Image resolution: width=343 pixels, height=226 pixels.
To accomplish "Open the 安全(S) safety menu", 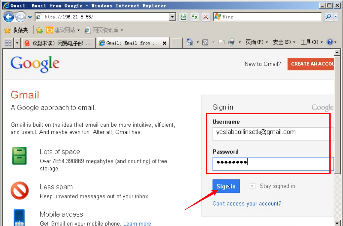I will pyautogui.click(x=284, y=42).
